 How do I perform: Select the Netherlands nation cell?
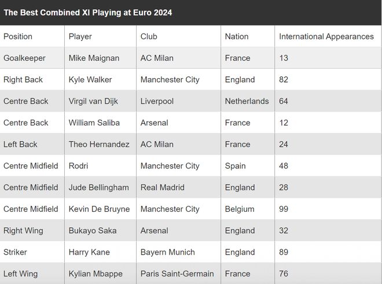[247, 101]
